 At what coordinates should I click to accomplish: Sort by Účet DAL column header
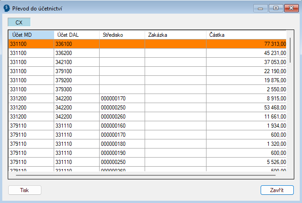pyautogui.click(x=77, y=35)
